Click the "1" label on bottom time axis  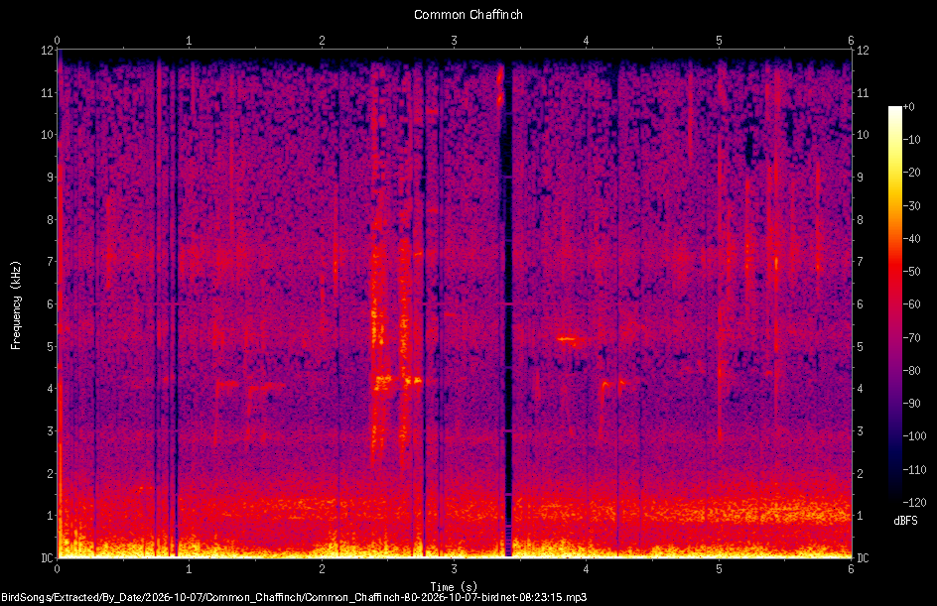[189, 569]
